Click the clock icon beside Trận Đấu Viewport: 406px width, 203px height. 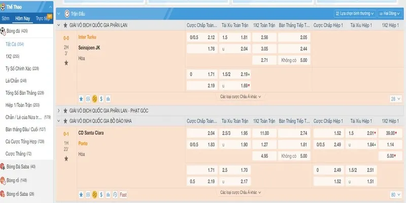67,14
